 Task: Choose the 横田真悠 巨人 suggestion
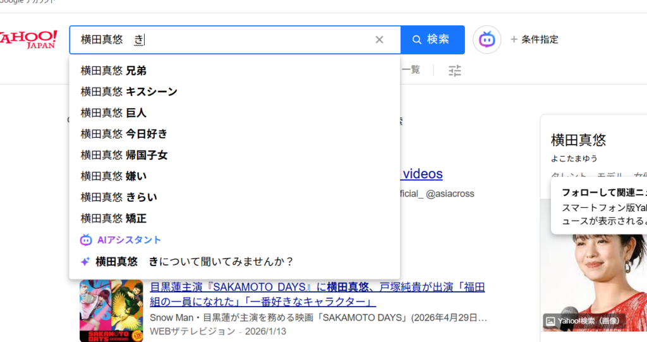[x=114, y=113]
